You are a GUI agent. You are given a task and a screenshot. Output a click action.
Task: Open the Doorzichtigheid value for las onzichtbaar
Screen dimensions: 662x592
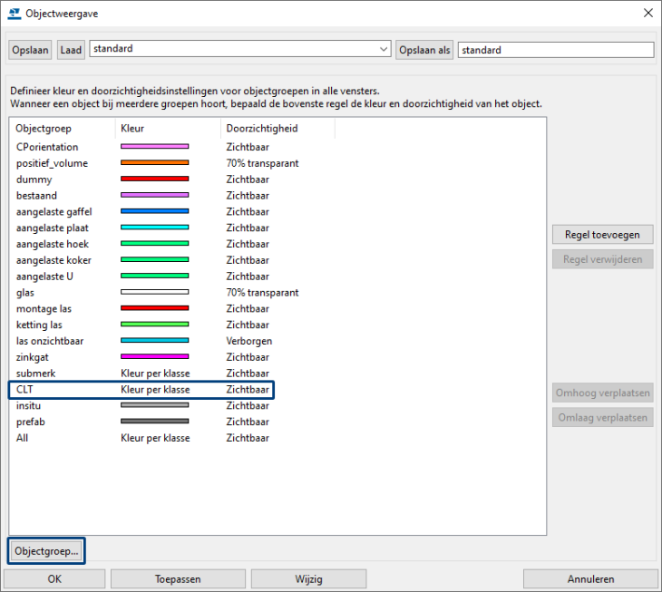248,341
